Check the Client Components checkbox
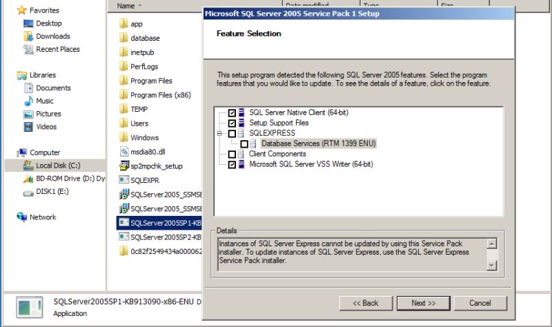Screen dimensions: 552x327 [x=232, y=154]
